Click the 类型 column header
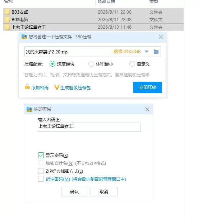Screen dimensions: 198x219 coord(153,1)
